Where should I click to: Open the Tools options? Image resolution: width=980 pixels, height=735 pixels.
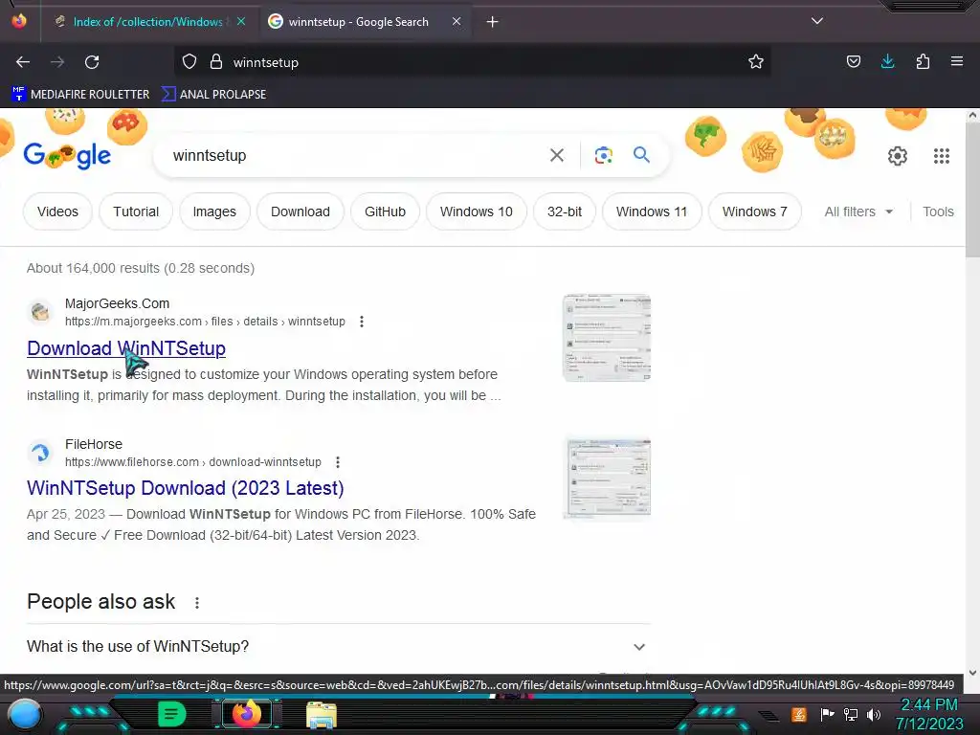938,212
